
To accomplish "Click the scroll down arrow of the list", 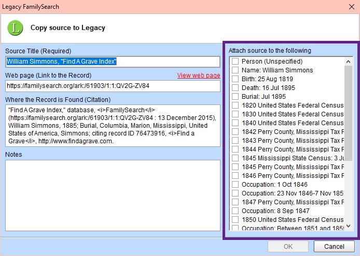I will (348, 226).
